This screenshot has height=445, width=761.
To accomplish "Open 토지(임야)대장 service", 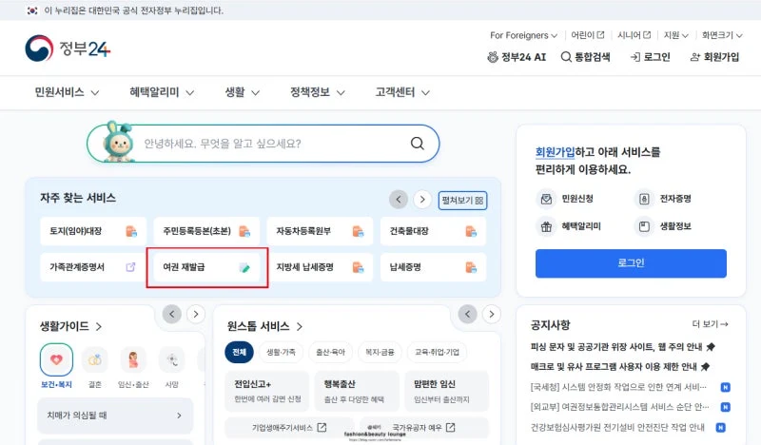I will [x=93, y=231].
